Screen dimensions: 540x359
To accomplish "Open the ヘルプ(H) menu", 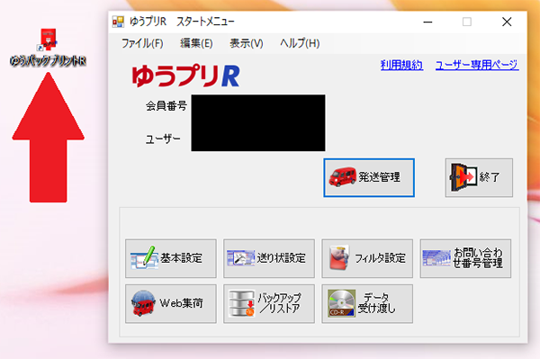I will pyautogui.click(x=300, y=43).
